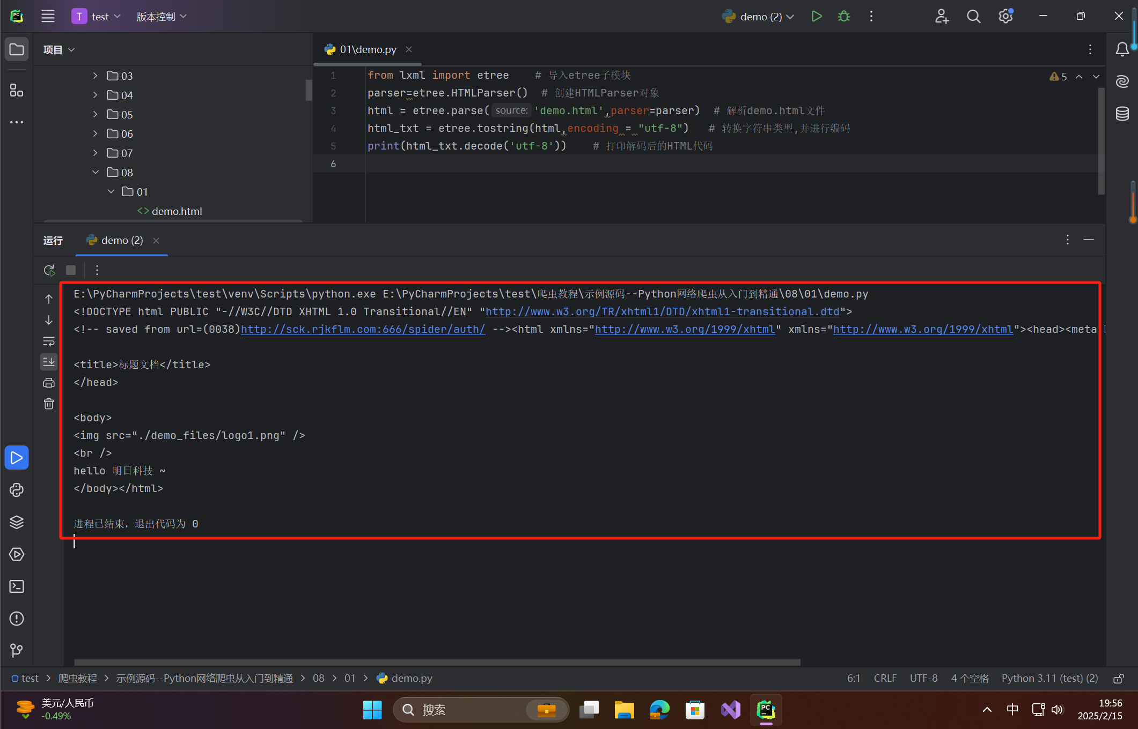1138x729 pixels.
Task: Click the Debug bug icon
Action: coord(843,17)
